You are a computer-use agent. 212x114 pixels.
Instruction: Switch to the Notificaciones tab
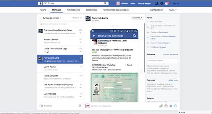(73, 10)
